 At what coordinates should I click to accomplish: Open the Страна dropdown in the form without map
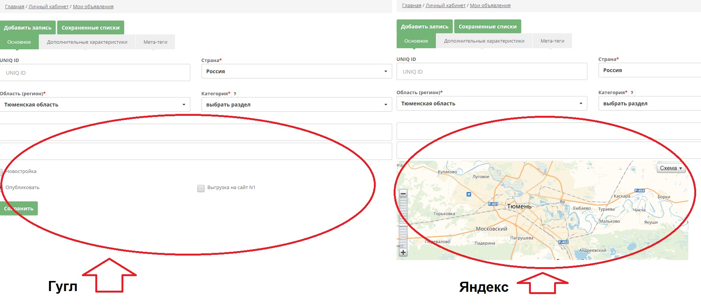click(296, 71)
